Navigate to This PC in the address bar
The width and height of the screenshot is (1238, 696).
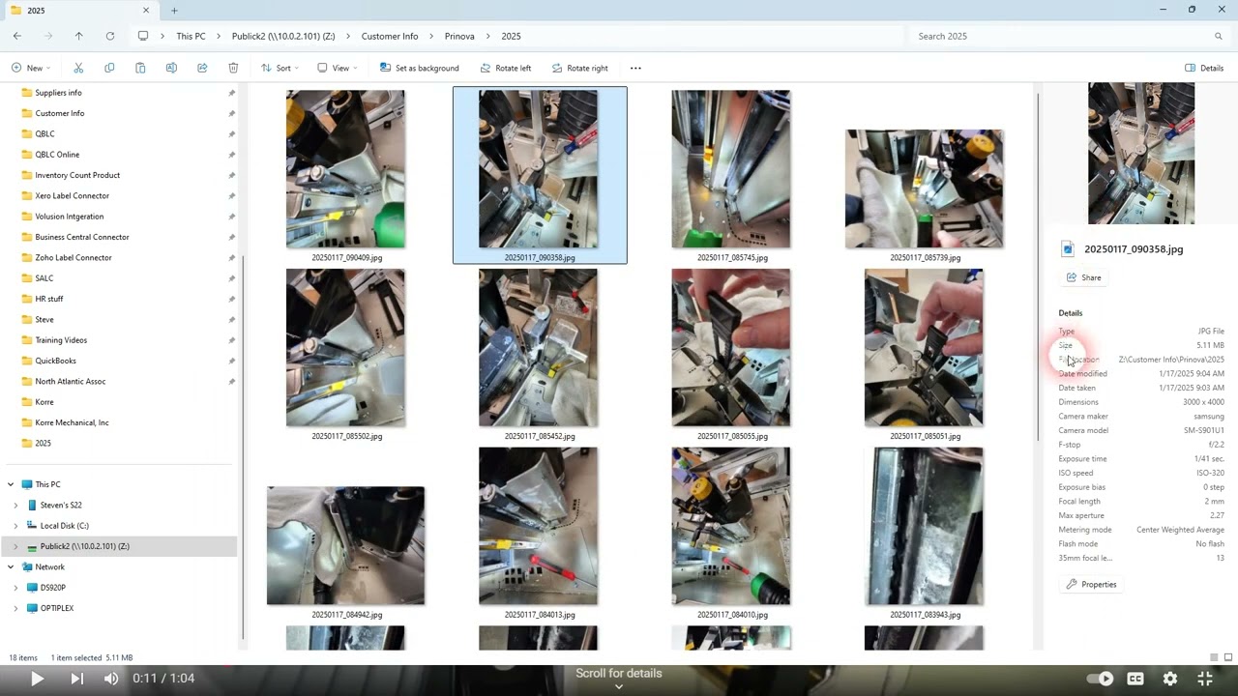(191, 36)
